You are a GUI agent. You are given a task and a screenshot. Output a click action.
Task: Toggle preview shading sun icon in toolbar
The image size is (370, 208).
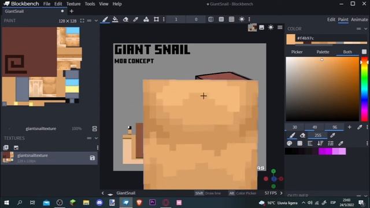[242, 19]
